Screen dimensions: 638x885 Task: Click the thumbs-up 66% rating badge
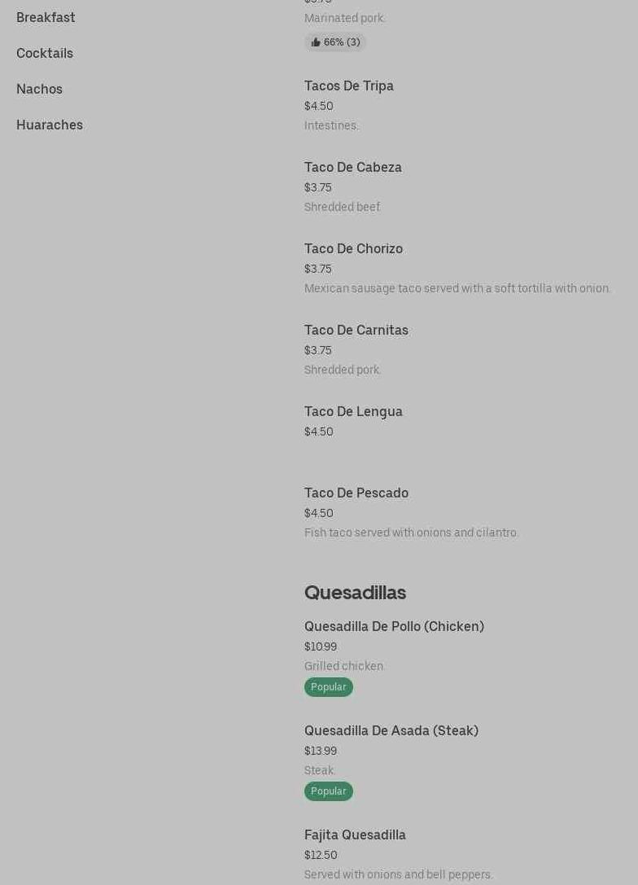(x=335, y=42)
